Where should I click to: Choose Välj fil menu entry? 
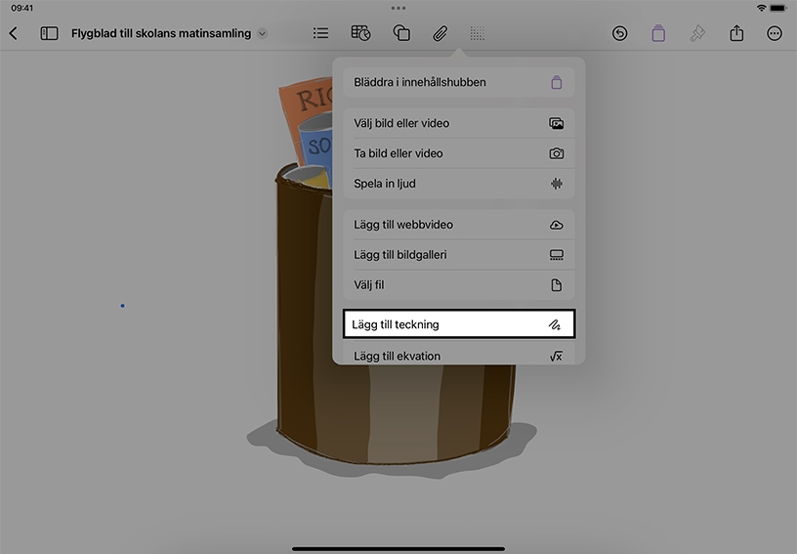459,285
